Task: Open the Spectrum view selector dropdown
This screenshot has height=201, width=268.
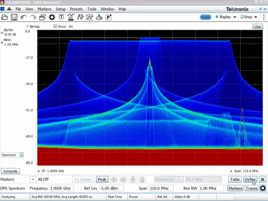Action: click(x=21, y=155)
